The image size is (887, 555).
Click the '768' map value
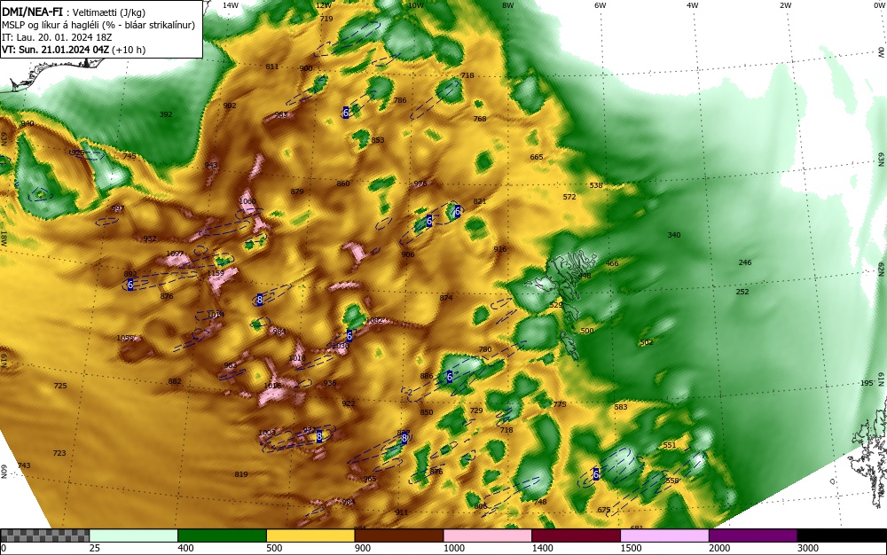[x=480, y=120]
